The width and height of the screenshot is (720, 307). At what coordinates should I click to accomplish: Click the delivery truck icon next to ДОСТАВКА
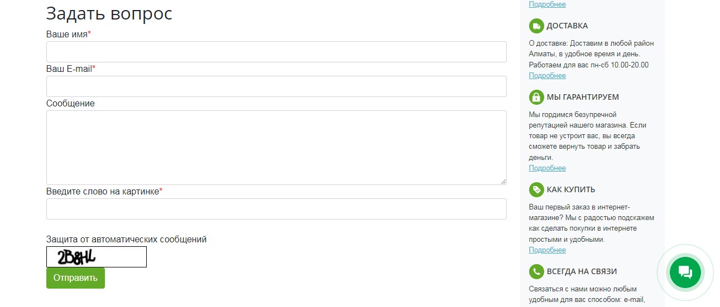536,26
